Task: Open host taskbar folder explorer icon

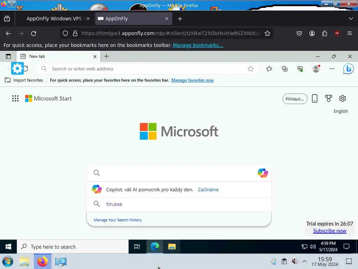Action: 24,261
